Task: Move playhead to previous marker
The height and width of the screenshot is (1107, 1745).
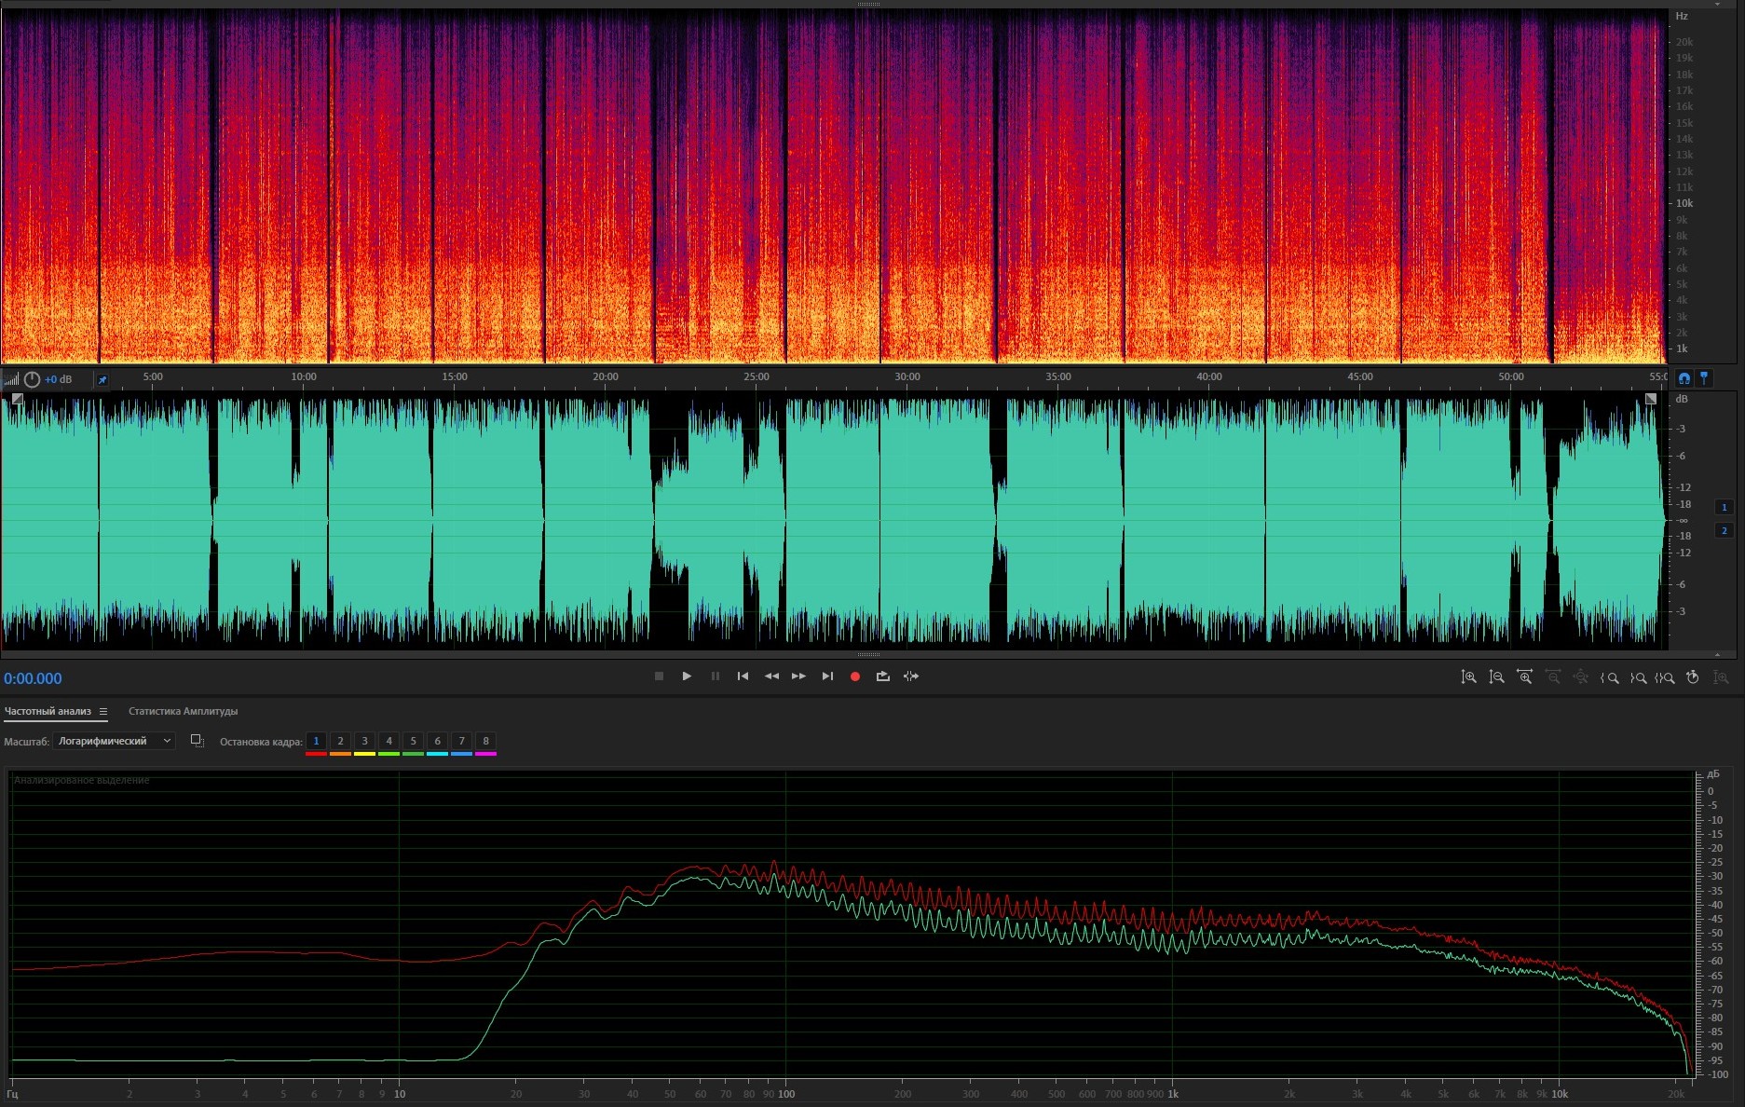Action: tap(743, 676)
